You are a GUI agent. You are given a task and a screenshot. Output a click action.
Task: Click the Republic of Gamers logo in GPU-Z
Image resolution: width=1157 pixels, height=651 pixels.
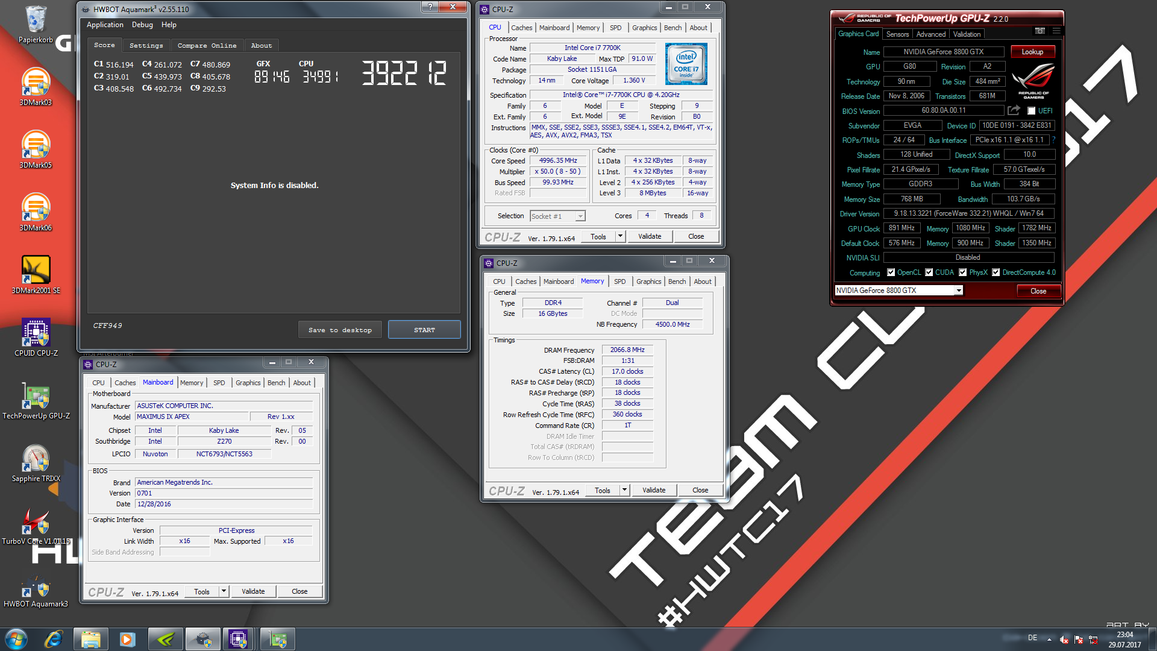point(1033,81)
